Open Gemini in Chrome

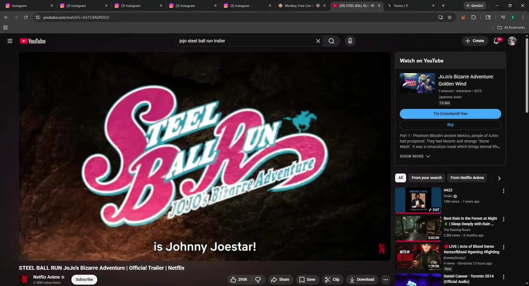pyautogui.click(x=475, y=6)
